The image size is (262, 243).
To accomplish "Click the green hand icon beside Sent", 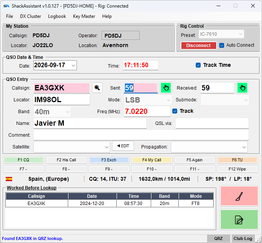I will click(x=166, y=88).
